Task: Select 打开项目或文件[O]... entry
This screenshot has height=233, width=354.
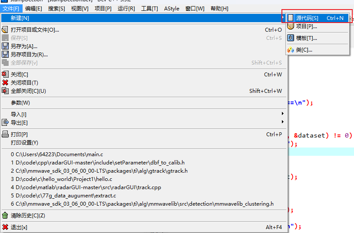Action: (x=144, y=30)
